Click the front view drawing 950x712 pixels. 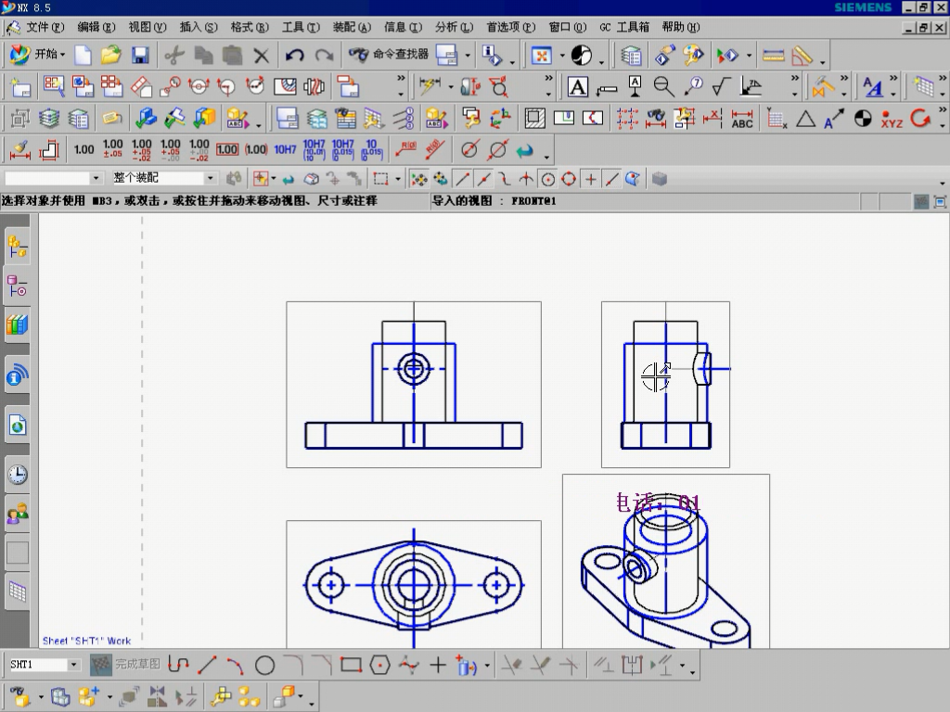coord(414,385)
